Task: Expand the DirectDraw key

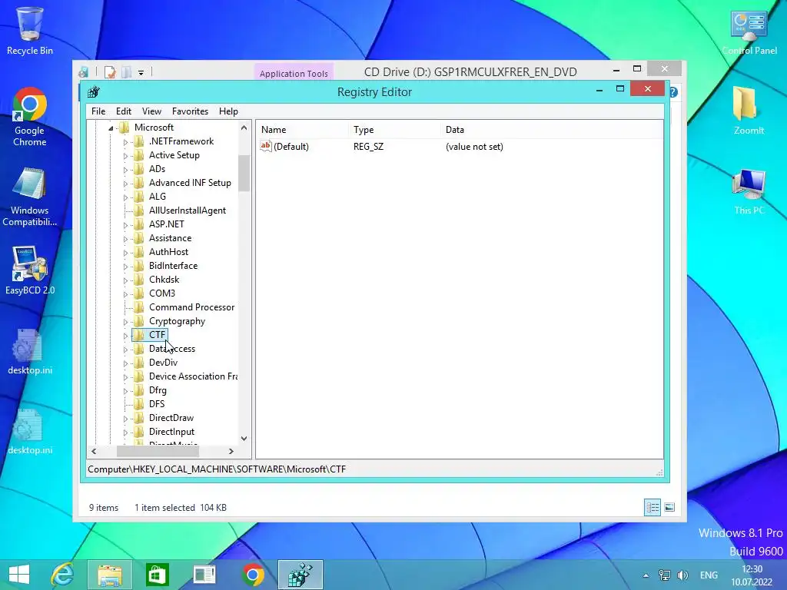Action: (x=125, y=419)
